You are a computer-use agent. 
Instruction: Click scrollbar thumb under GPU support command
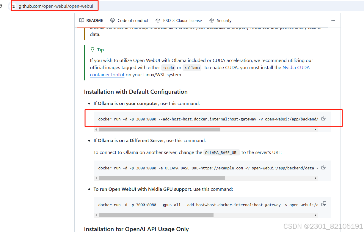[156, 215]
